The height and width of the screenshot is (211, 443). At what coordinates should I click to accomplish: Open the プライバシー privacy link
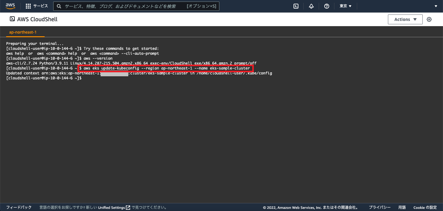pos(380,207)
